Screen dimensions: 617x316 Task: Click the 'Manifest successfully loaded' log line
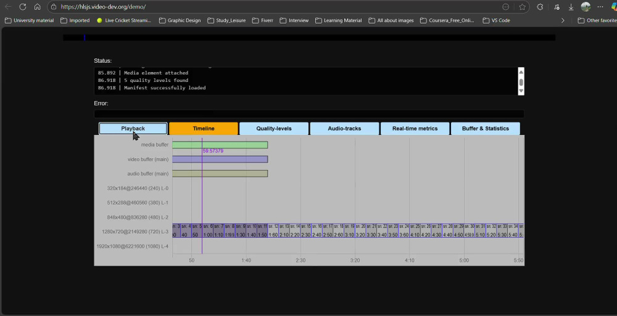click(165, 87)
